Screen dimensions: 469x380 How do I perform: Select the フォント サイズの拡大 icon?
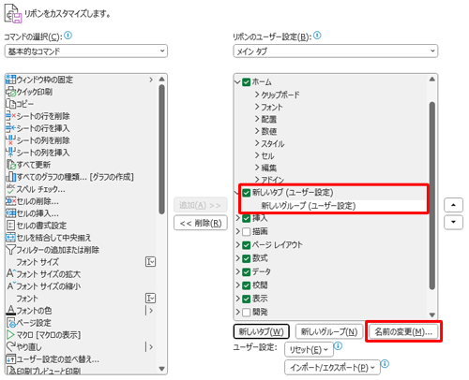[x=10, y=274]
